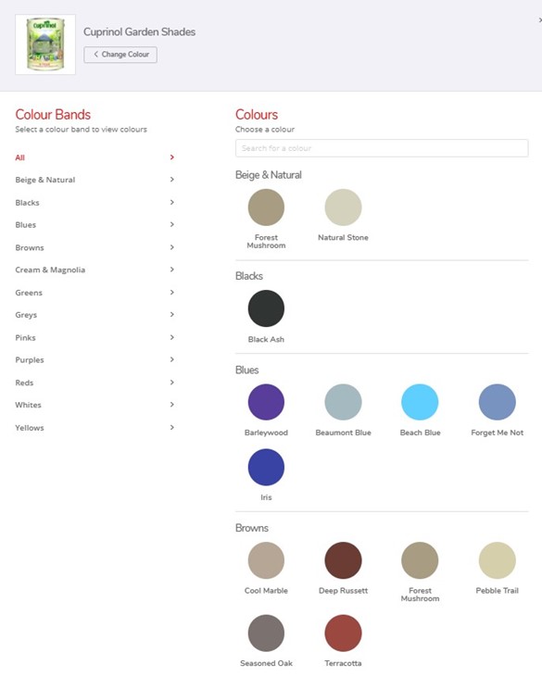542x677 pixels.
Task: Click the chevron beside Beige & Natural
Action: pos(172,179)
